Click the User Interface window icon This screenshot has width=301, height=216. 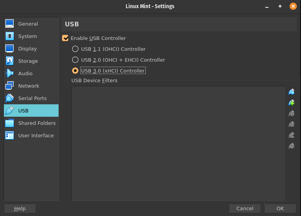pos(9,135)
